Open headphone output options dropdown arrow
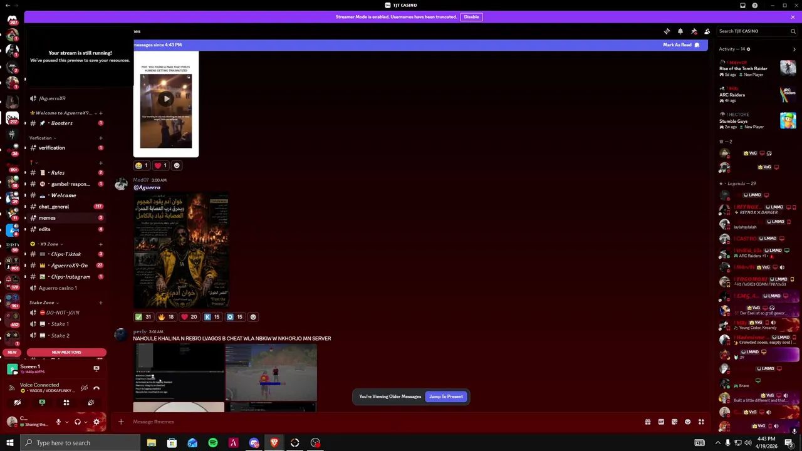This screenshot has height=451, width=802. (86, 422)
